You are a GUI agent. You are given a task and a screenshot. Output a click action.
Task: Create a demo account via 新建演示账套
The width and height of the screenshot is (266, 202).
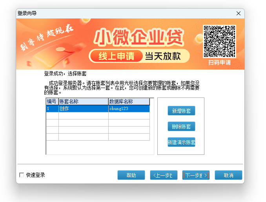coord(181,142)
